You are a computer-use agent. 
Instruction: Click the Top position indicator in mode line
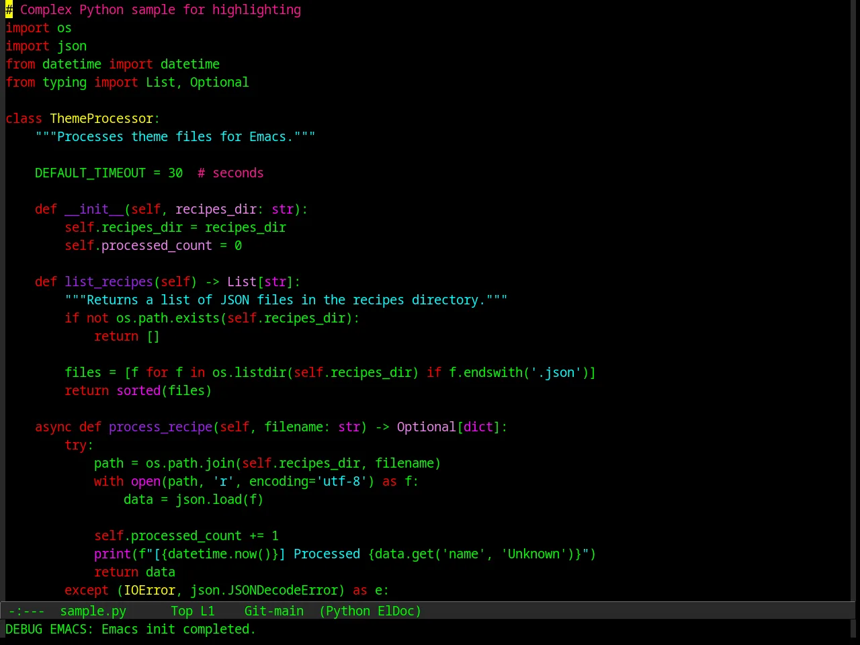tap(181, 611)
